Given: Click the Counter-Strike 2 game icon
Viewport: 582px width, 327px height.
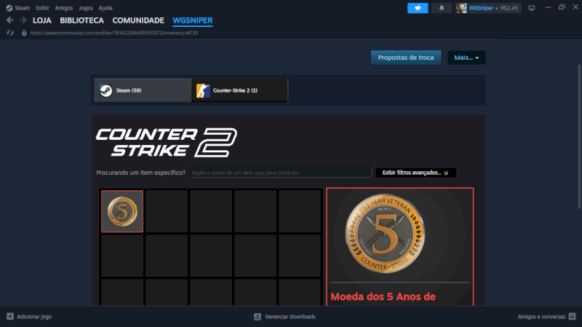Looking at the screenshot, I should (203, 90).
